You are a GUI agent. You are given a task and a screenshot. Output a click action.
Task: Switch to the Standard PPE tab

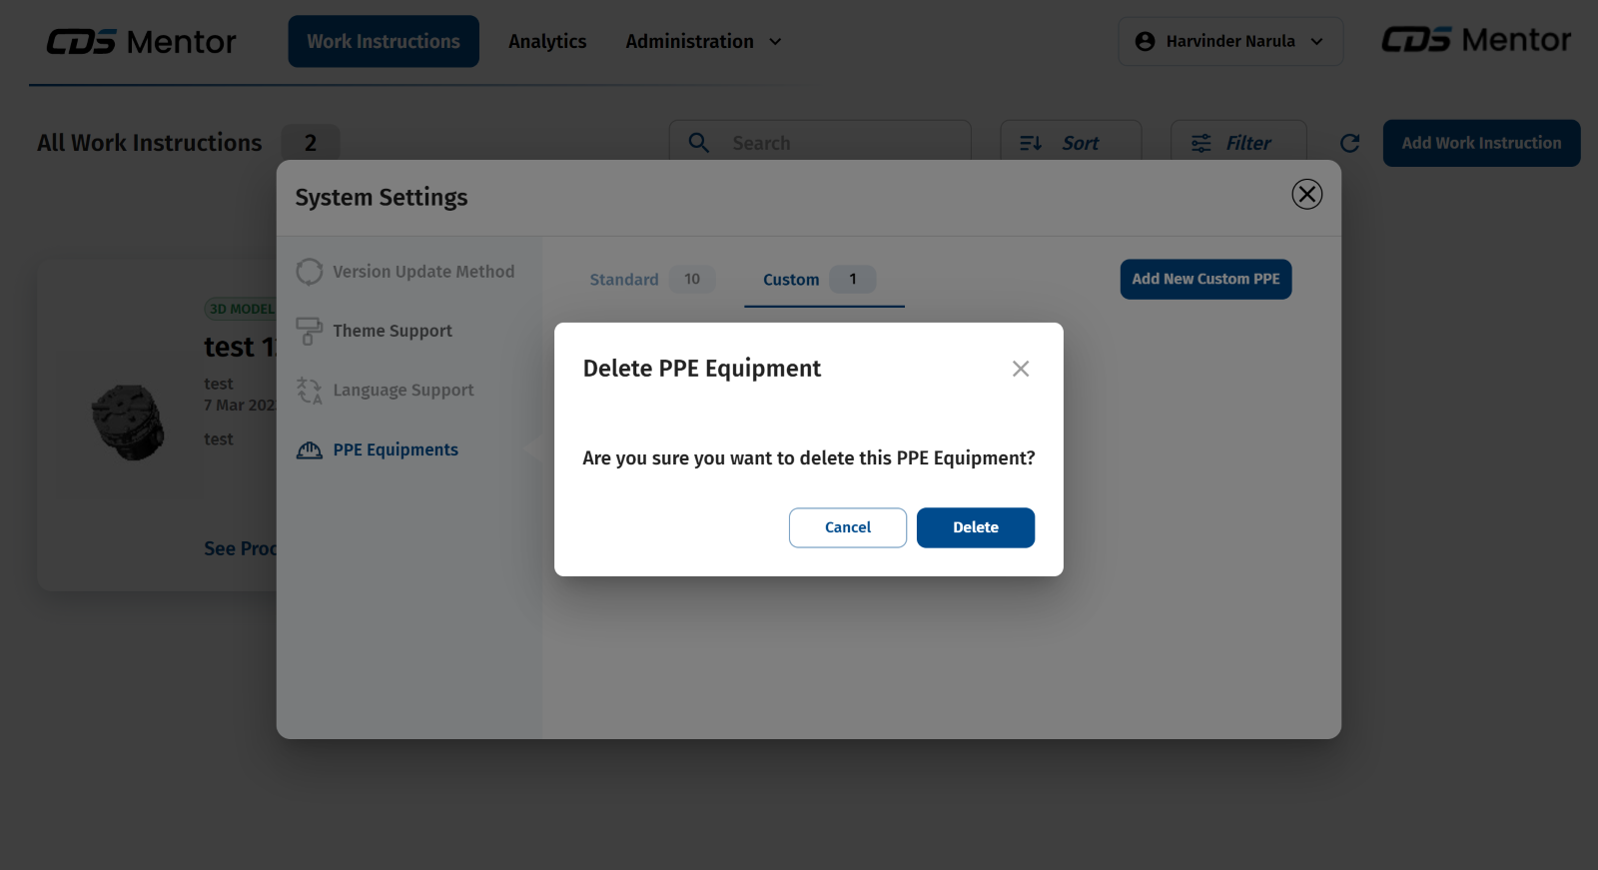624,280
